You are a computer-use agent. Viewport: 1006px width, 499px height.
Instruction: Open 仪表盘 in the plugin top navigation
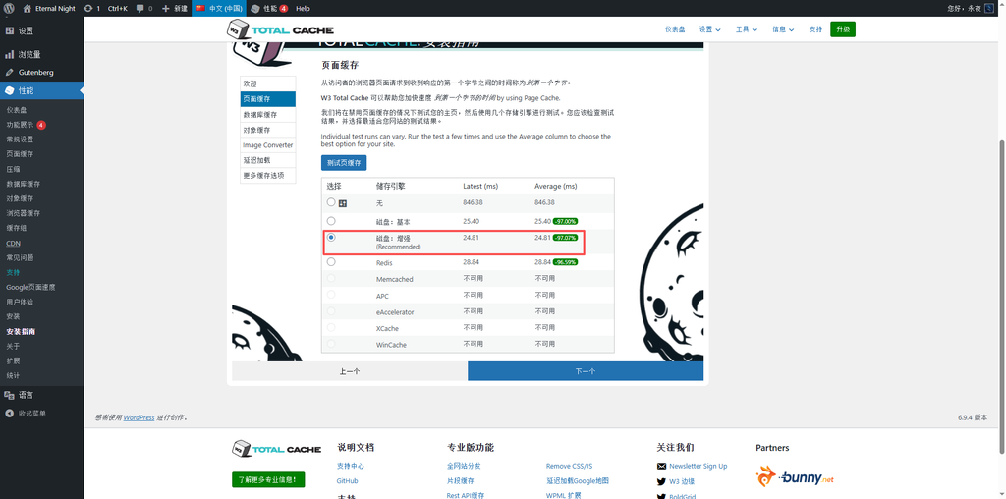pos(675,29)
